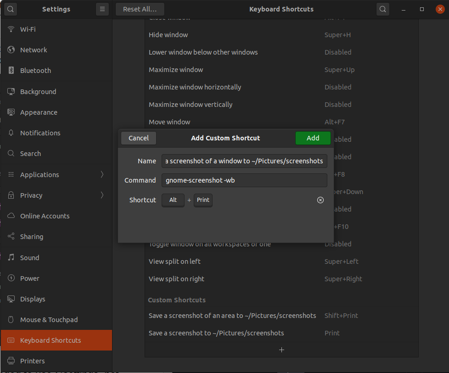Open the Power settings page
This screenshot has height=373, width=449.
pyautogui.click(x=29, y=278)
